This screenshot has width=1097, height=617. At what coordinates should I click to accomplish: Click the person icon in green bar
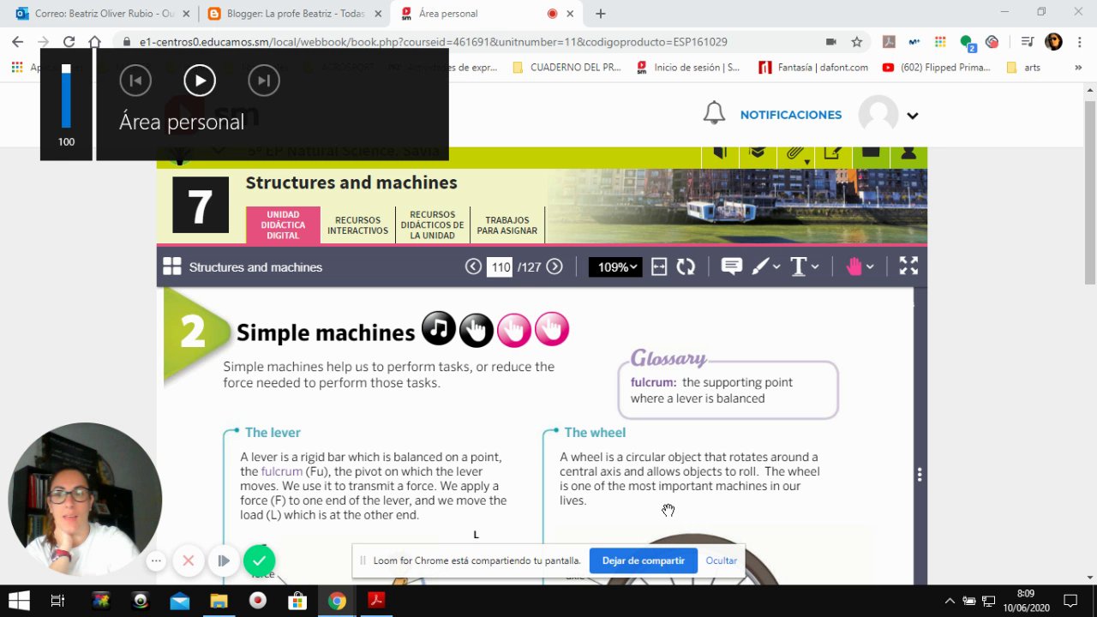pos(908,153)
